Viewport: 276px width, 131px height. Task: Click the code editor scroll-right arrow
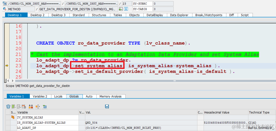(13, 81)
